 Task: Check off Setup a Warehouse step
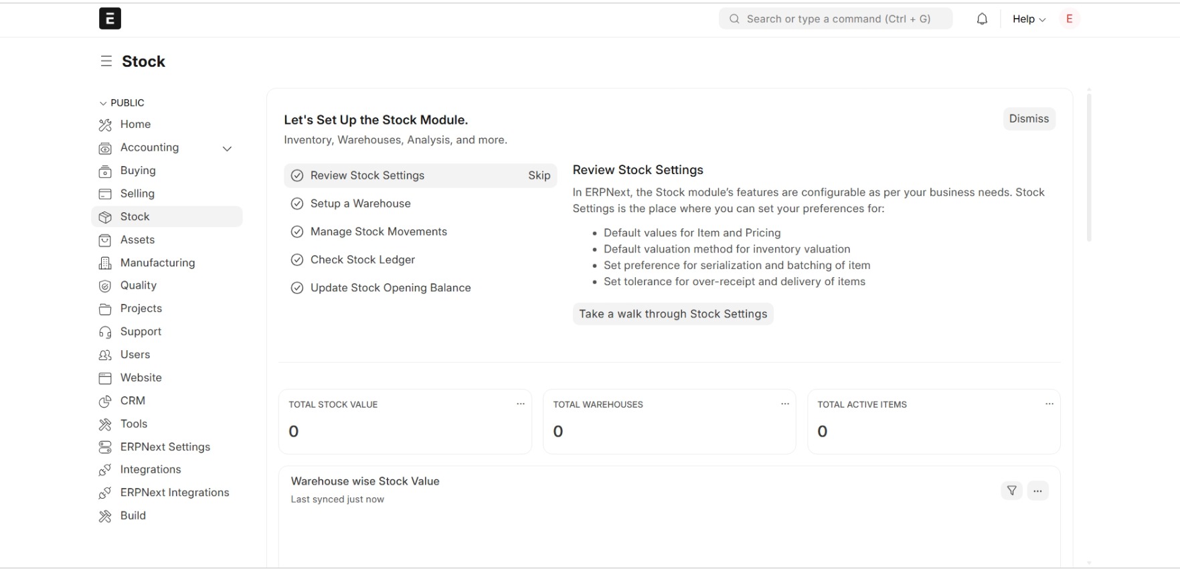click(x=297, y=204)
